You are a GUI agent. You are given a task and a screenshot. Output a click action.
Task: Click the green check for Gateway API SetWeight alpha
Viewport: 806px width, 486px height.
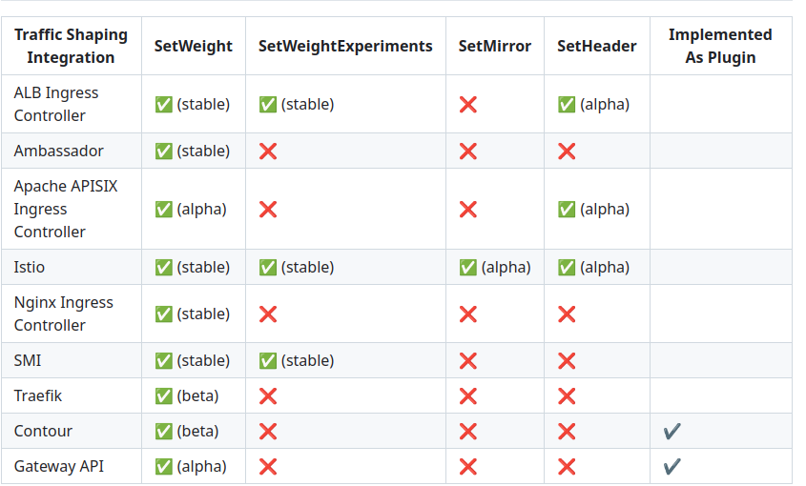163,467
